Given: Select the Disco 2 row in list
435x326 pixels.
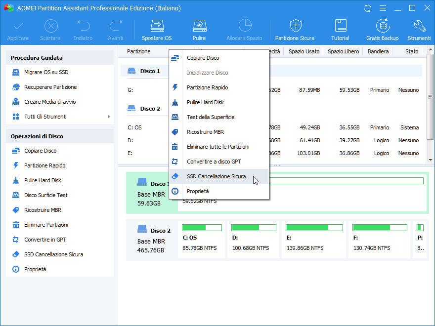Looking at the screenshot, I should coord(271,109).
